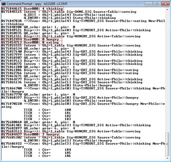Click the vertical scrollbar thumb
The width and height of the screenshot is (171, 162).
pos(167,144)
